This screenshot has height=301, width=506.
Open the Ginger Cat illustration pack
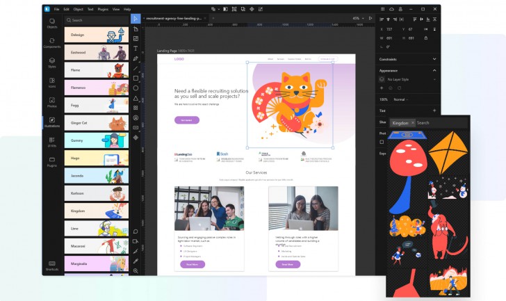click(x=97, y=123)
